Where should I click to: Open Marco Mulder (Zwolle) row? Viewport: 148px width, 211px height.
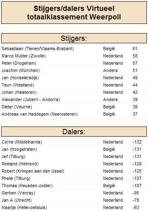coord(74,56)
